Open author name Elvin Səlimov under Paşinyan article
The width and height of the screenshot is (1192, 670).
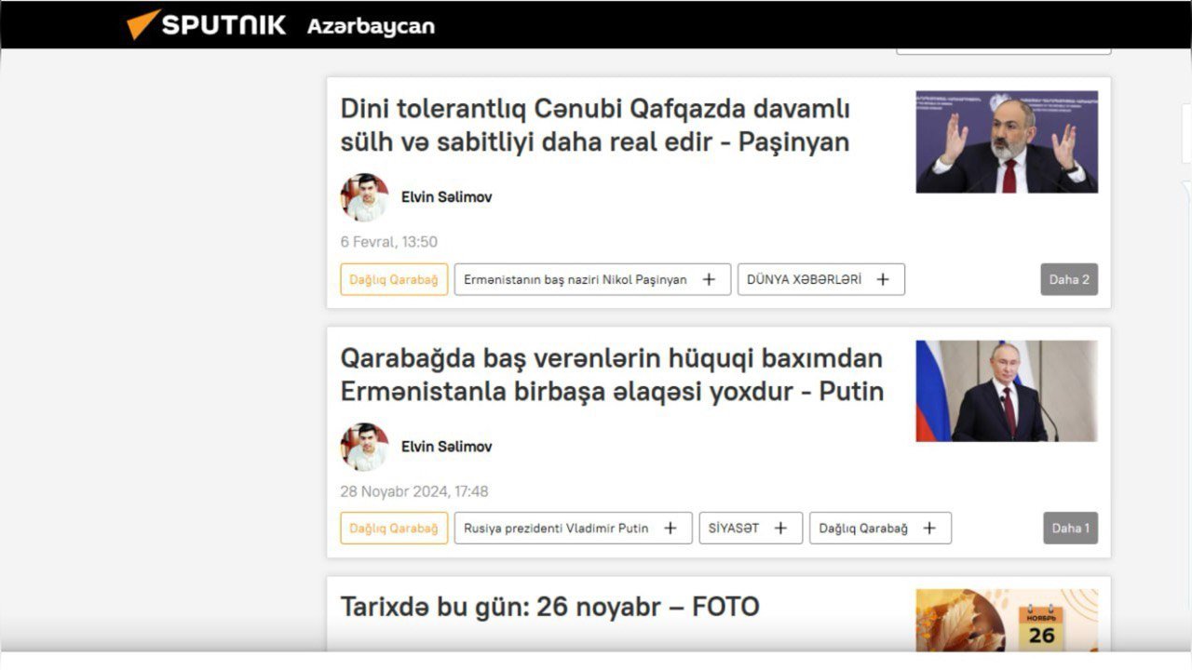446,197
